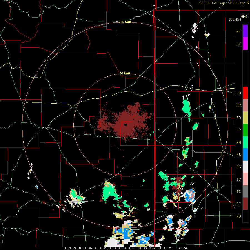Click the 'GR' legend label

click(238, 105)
